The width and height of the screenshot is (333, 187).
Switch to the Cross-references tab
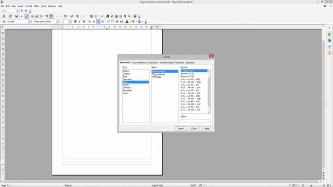[140, 63]
